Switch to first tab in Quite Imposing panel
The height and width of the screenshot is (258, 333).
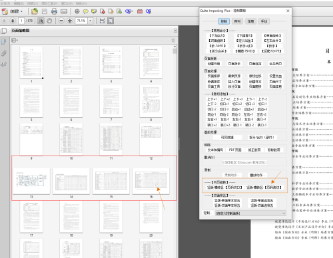(x=224, y=21)
